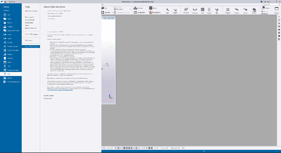Expand the Pour break dropdown arrow
This screenshot has height=153, width=281.
[x=130, y=9]
